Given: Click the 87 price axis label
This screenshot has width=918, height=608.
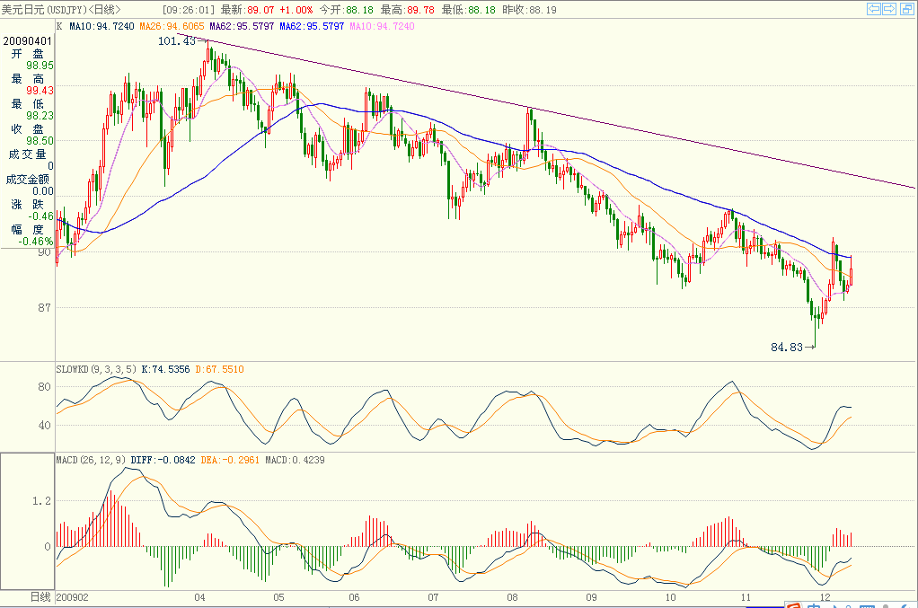Looking at the screenshot, I should (45, 307).
